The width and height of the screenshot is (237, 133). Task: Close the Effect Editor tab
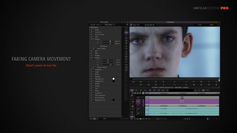114,25
